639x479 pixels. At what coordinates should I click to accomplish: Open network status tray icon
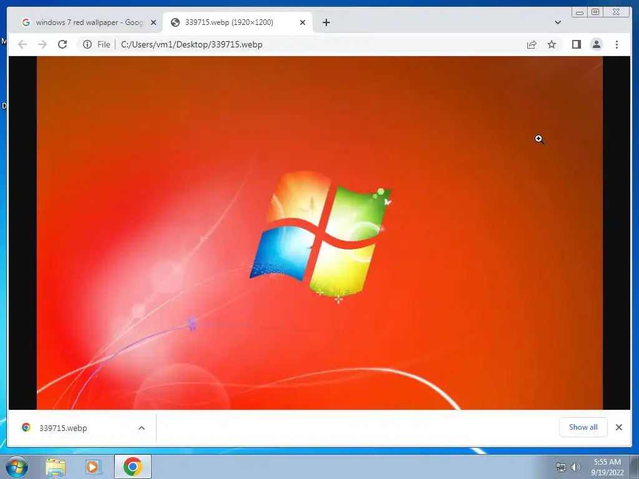pos(561,467)
